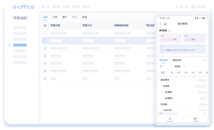Select the 我承担的 tab on the phone
214x130 pixels.
click(177, 60)
